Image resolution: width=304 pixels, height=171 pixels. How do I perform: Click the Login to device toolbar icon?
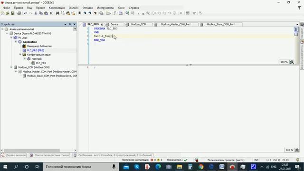coord(127,13)
